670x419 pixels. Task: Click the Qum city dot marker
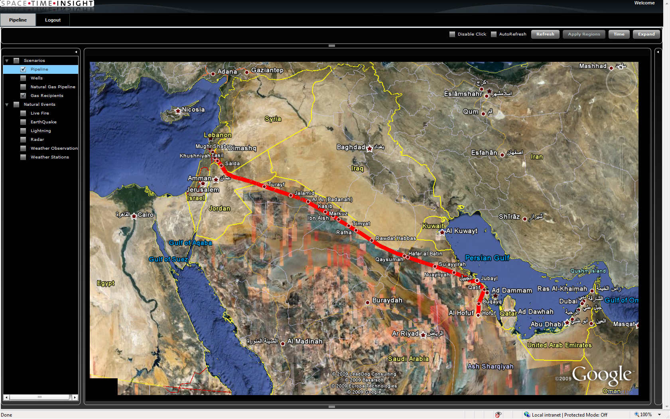point(483,114)
